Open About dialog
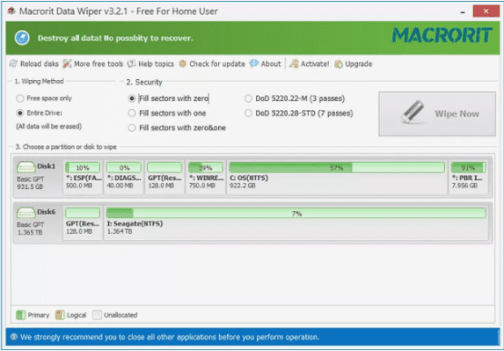This screenshot has height=351, width=504. pos(271,64)
